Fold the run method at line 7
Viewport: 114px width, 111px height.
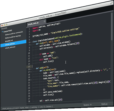pyautogui.click(x=31, y=45)
